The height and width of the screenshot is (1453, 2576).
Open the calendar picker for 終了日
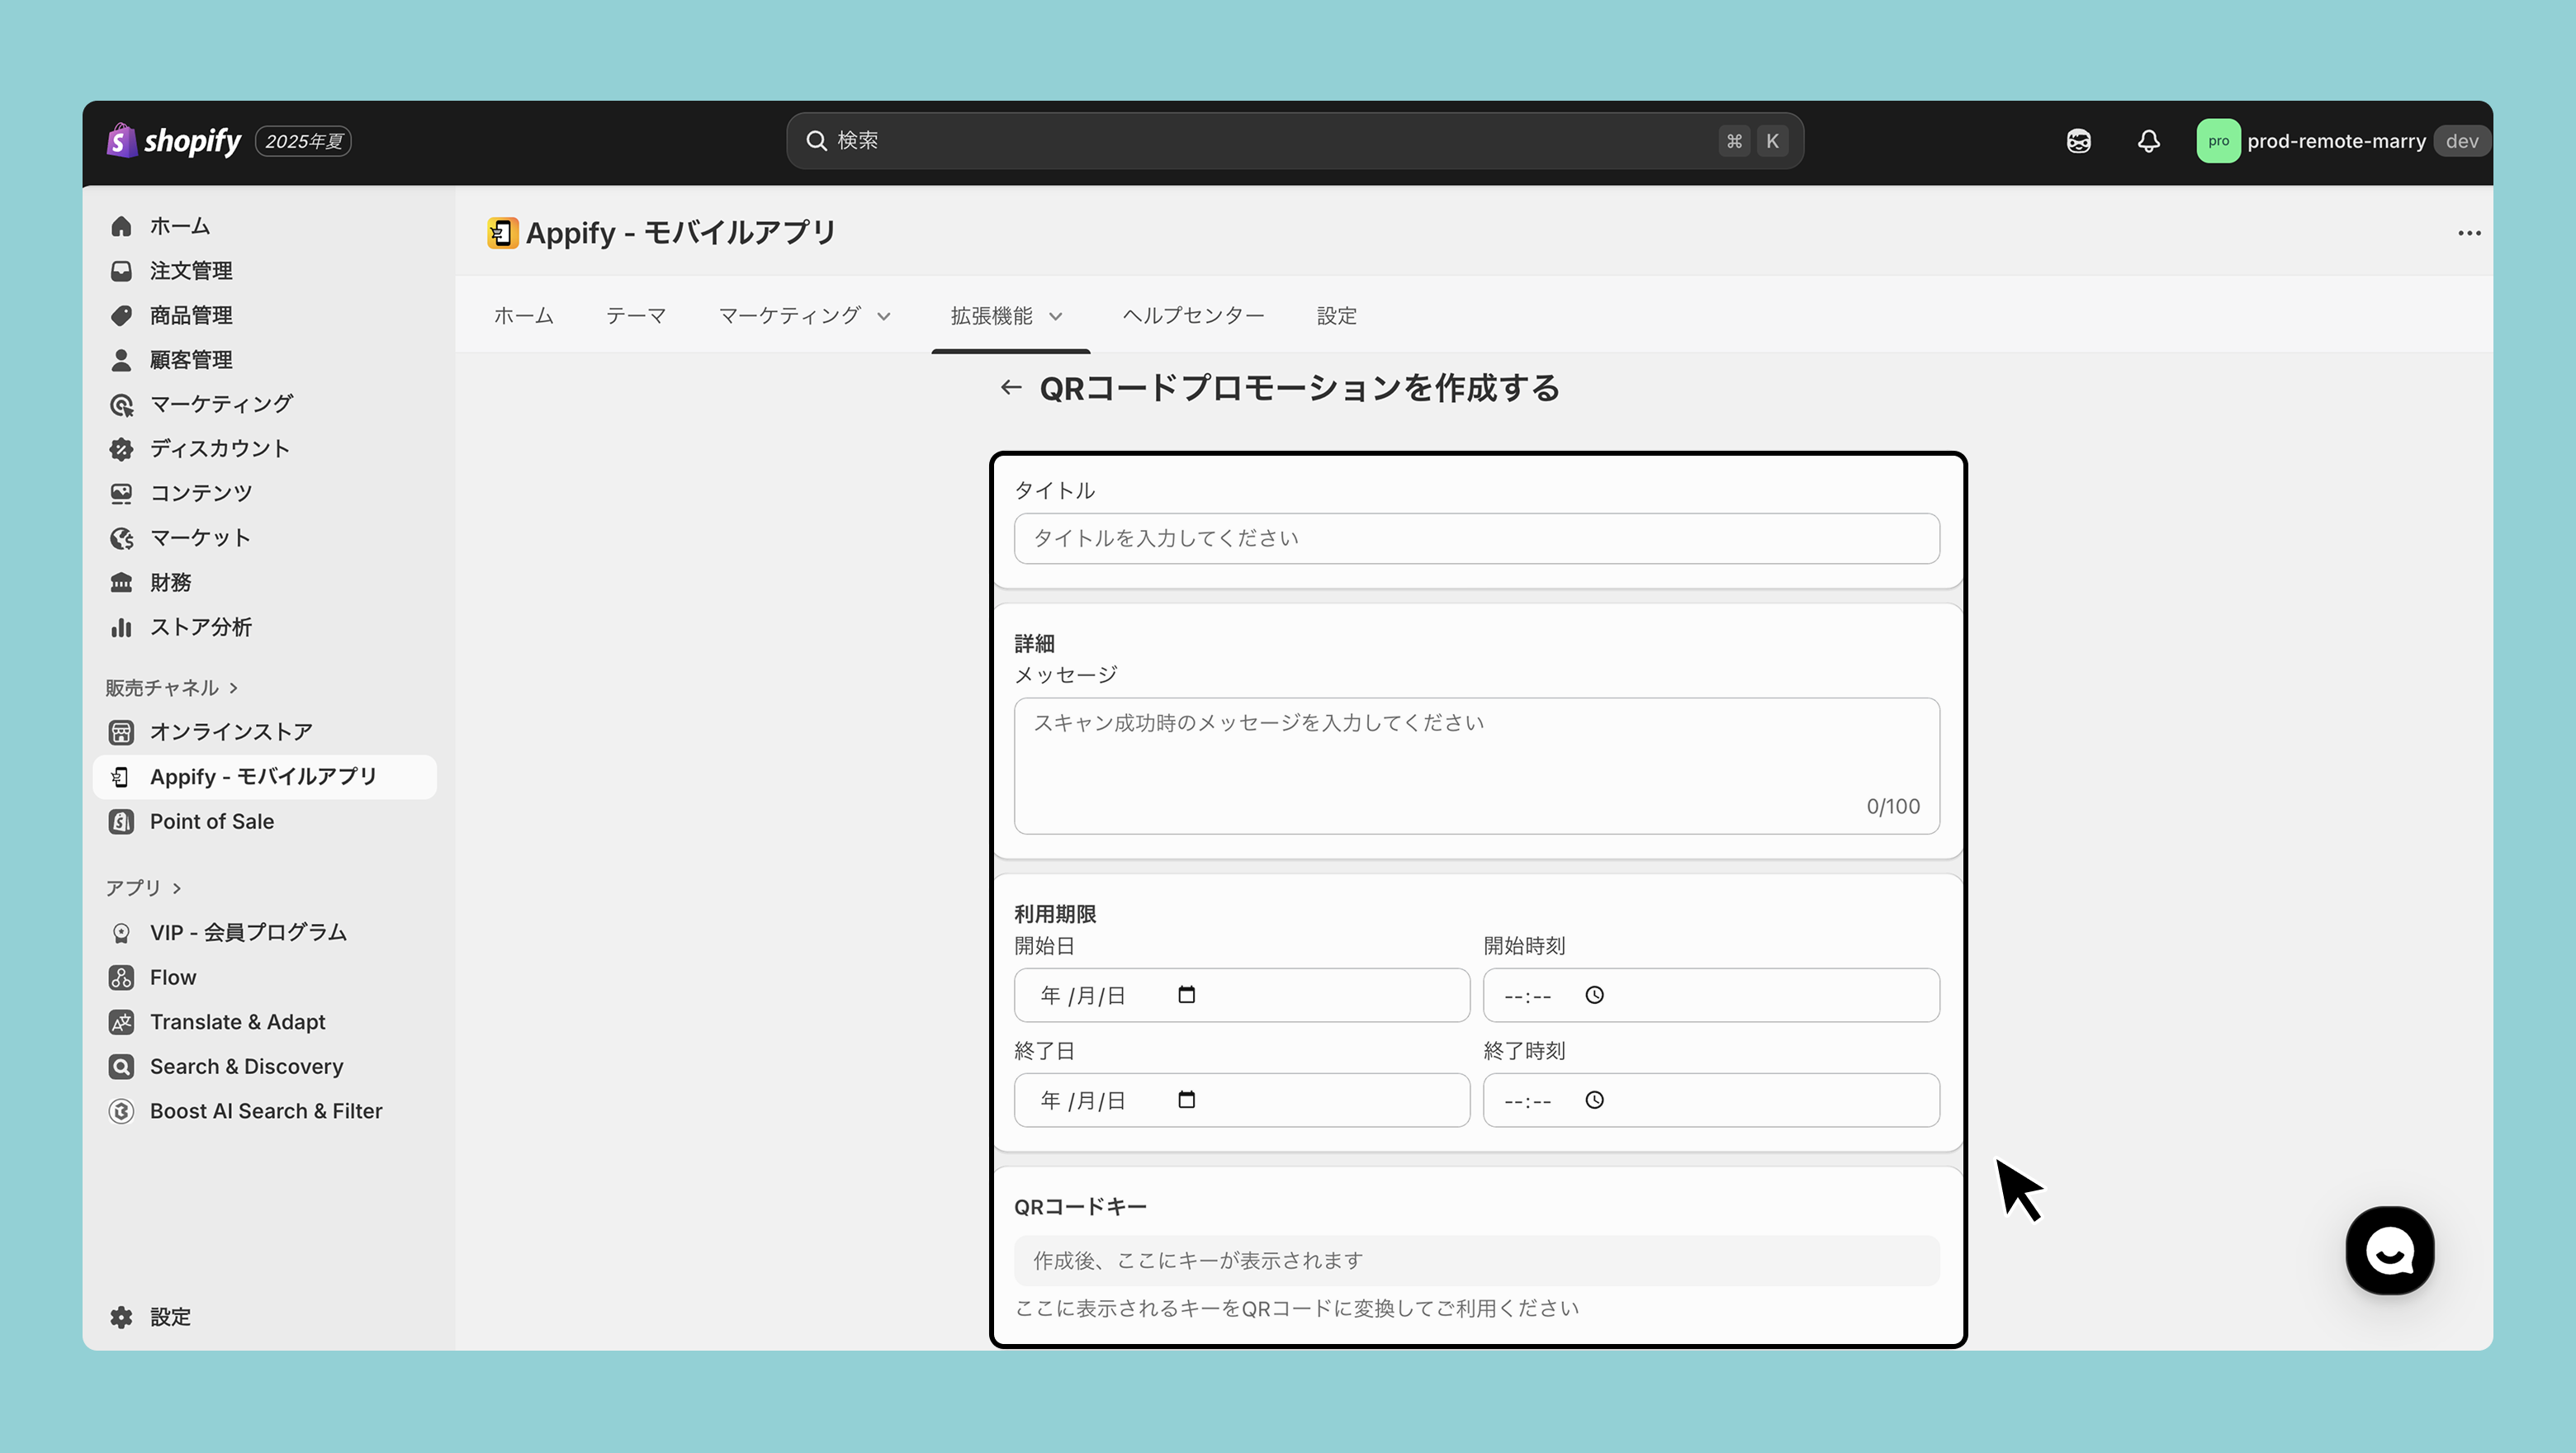[1186, 1100]
